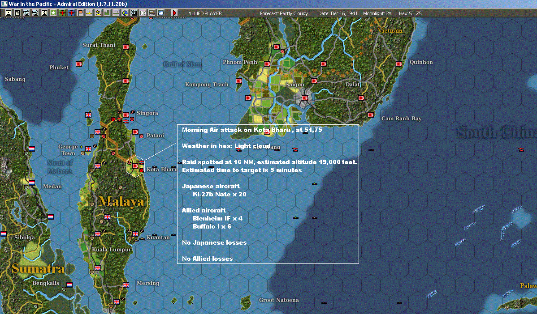Select the Japanese base flag at Saigon
Viewport: 537px width, 314px height.
tap(304, 98)
